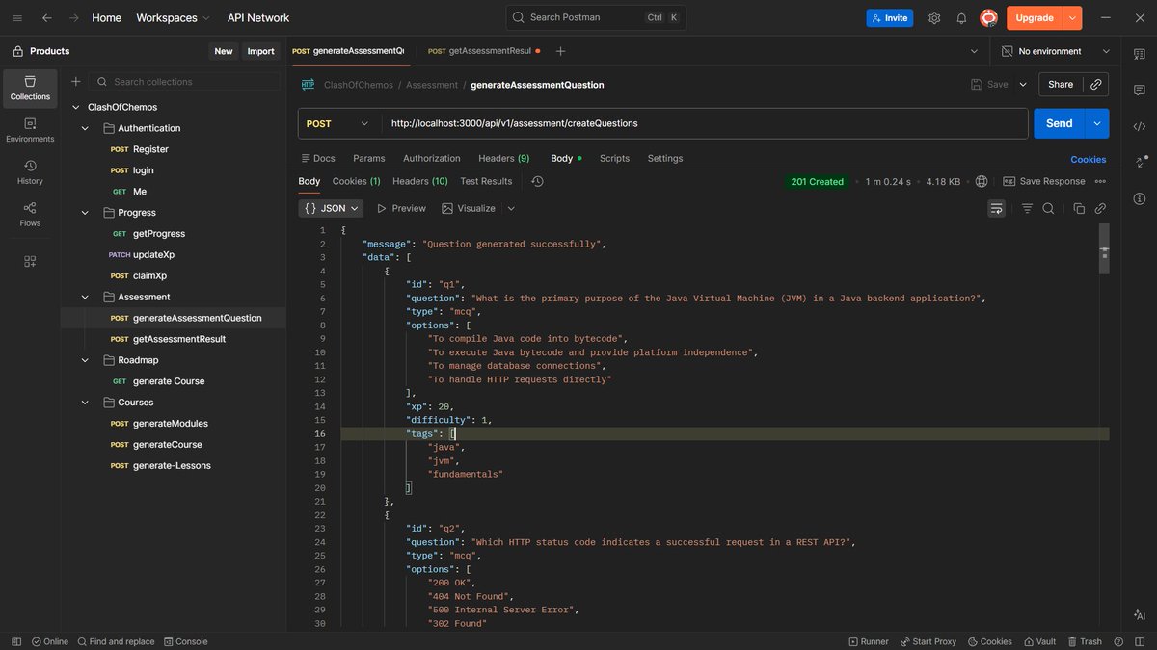Image resolution: width=1157 pixels, height=650 pixels.
Task: Open the notifications bell
Action: (961, 17)
